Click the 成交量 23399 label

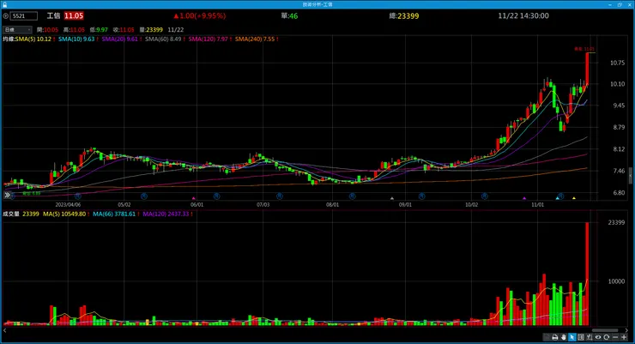[x=21, y=214]
